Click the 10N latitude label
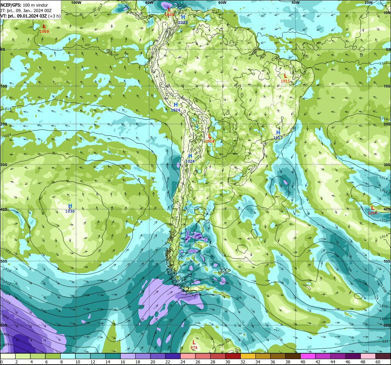The width and height of the screenshot is (391, 365). (387, 13)
